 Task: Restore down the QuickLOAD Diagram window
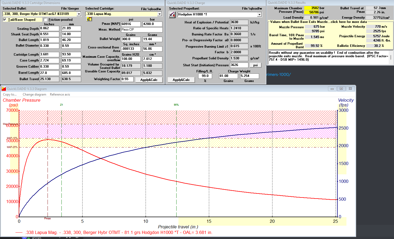(x=341, y=89)
